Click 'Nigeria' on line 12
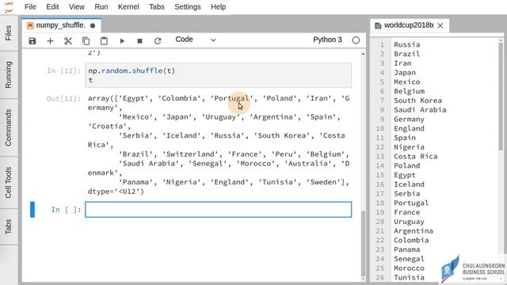Screen dimensions: 507x285 (x=409, y=147)
